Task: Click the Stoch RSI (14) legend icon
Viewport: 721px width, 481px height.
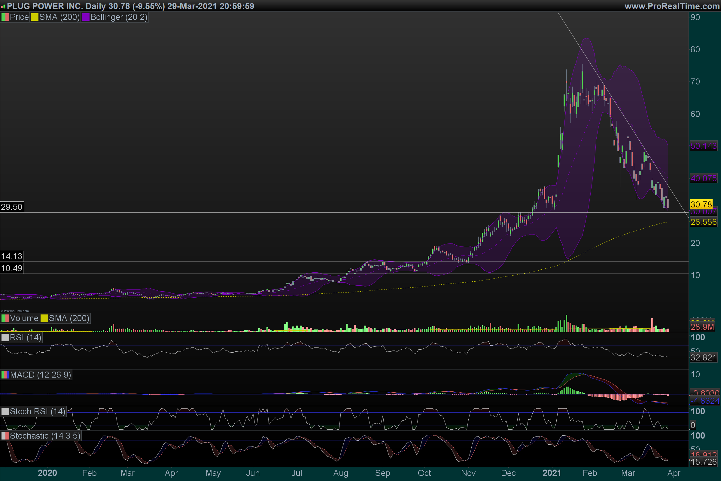Action: pyautogui.click(x=5, y=412)
